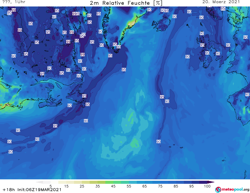The height and width of the screenshot is (193, 250).
Task: Click the '90' contour label nearest the Azores islands
Action: point(159,142)
